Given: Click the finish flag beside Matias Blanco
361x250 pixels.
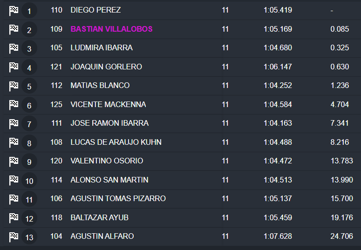Looking at the screenshot, I should [x=14, y=86].
